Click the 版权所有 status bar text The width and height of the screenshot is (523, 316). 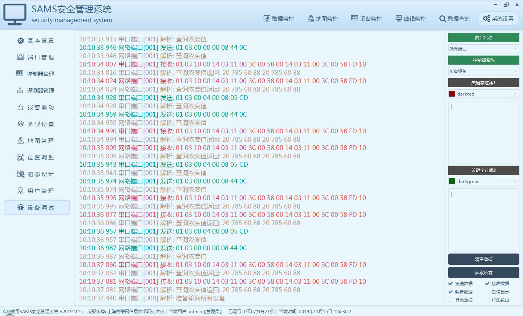pyautogui.click(x=126, y=312)
